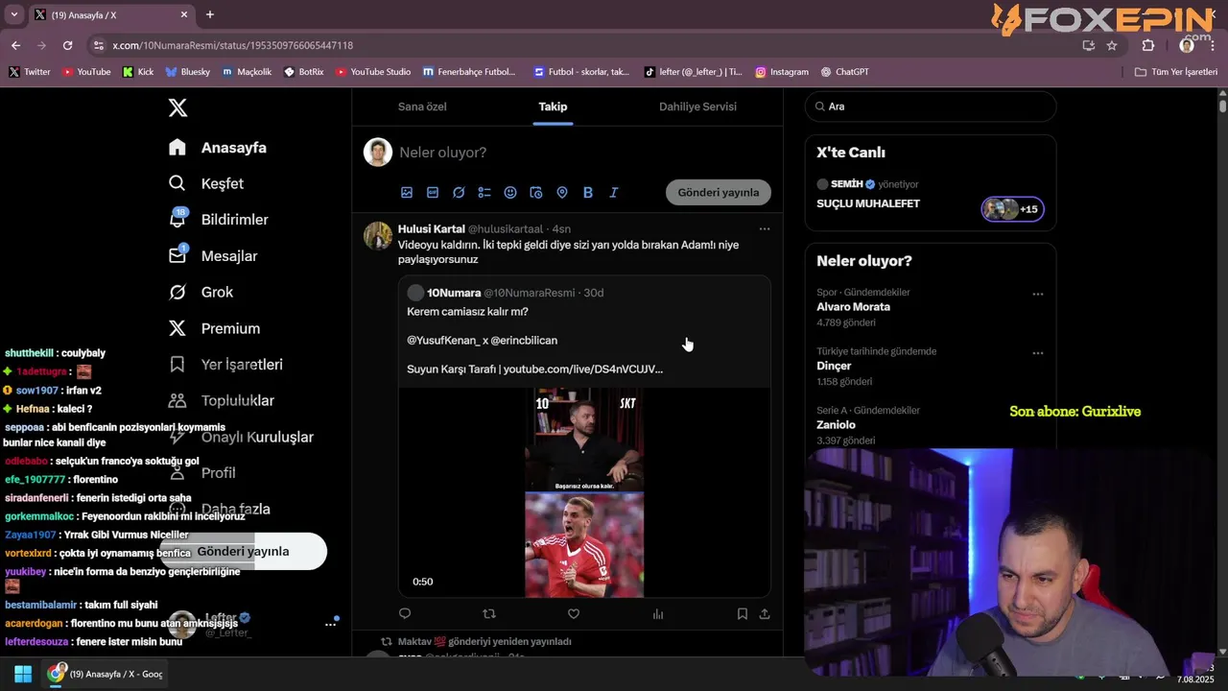Click Chrome taskbar button

[106, 674]
